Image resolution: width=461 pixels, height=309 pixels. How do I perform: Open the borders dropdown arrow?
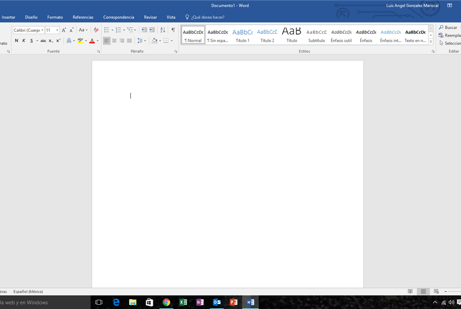pyautogui.click(x=172, y=41)
